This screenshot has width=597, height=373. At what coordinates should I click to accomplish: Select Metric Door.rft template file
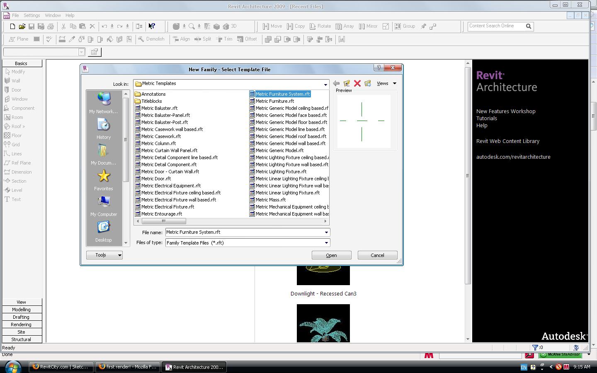pyautogui.click(x=156, y=179)
